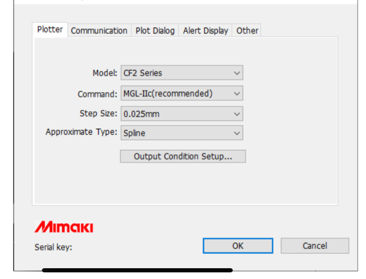This screenshot has height=279, width=366.
Task: Open the Command dropdown chevron
Action: coord(237,94)
